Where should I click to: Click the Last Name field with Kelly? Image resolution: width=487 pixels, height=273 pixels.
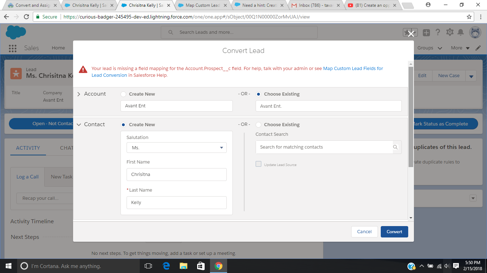(176, 203)
